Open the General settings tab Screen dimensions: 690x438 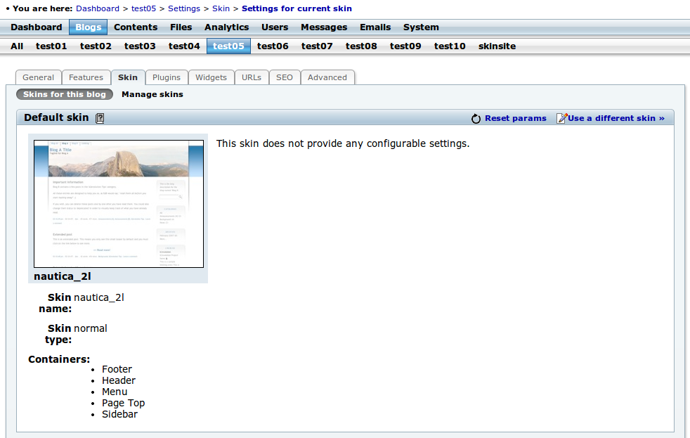pos(38,77)
